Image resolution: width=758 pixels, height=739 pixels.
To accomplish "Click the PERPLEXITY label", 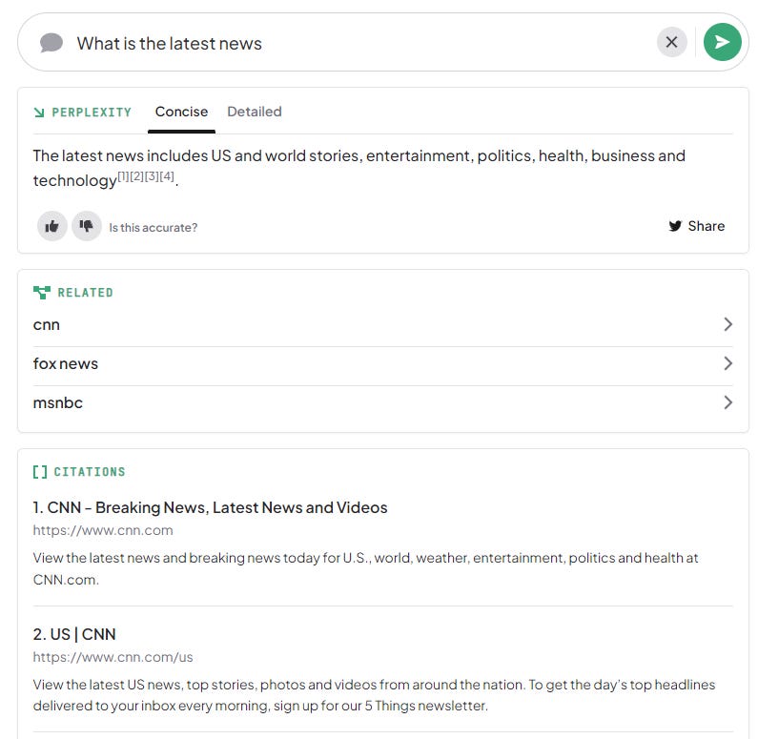I will [92, 113].
